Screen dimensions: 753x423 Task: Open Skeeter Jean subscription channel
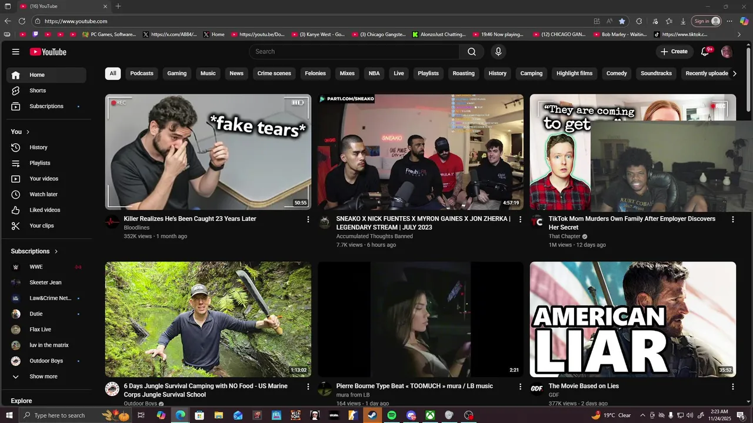tap(46, 283)
